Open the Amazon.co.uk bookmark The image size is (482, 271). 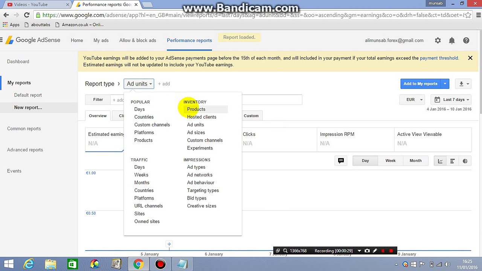pyautogui.click(x=79, y=24)
